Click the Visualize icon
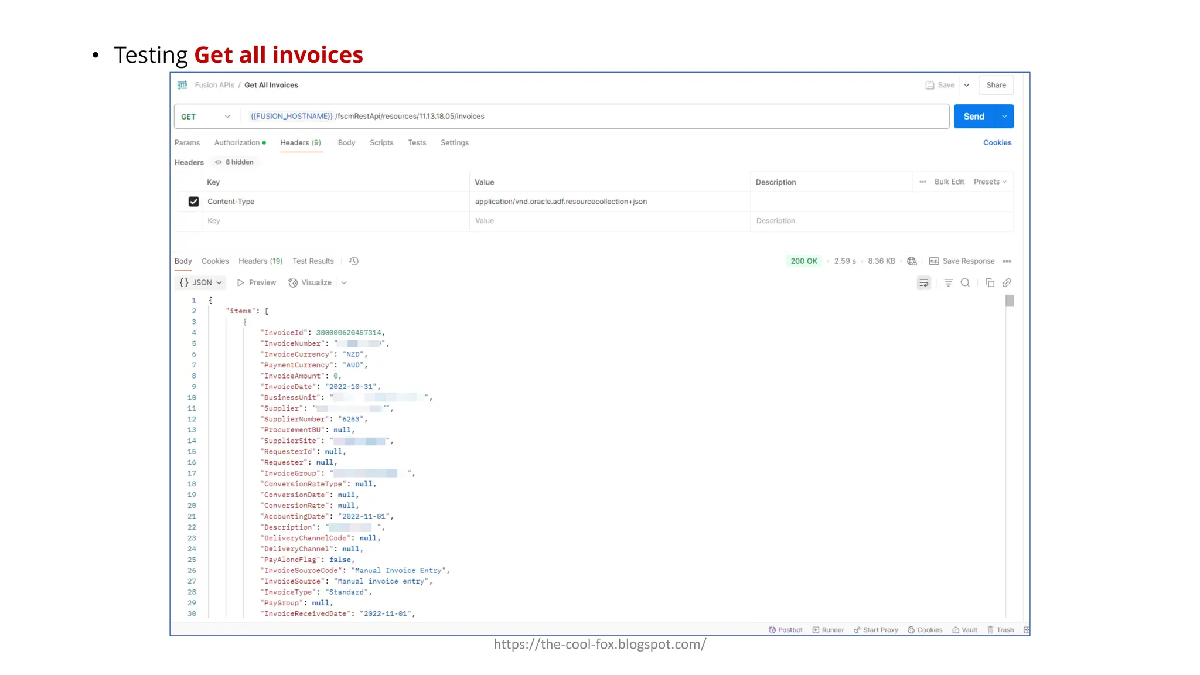The height and width of the screenshot is (675, 1200). [293, 283]
